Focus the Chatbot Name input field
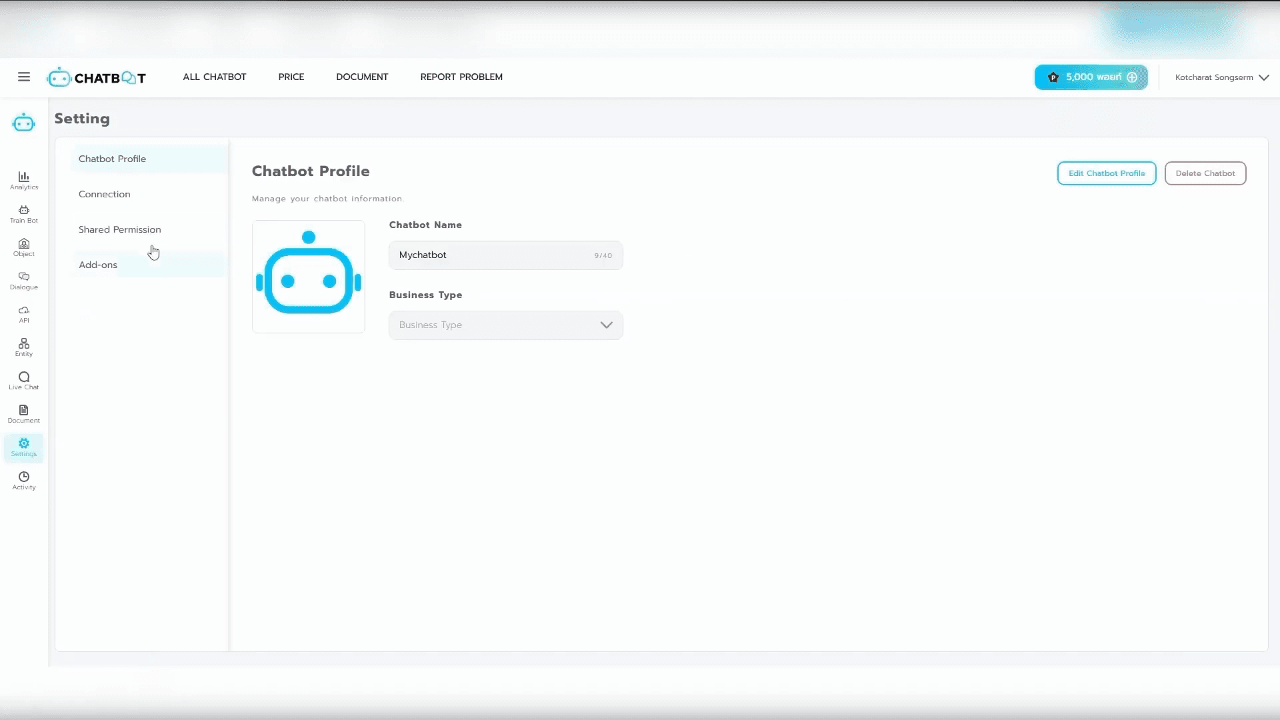This screenshot has width=1280, height=720. coord(506,255)
